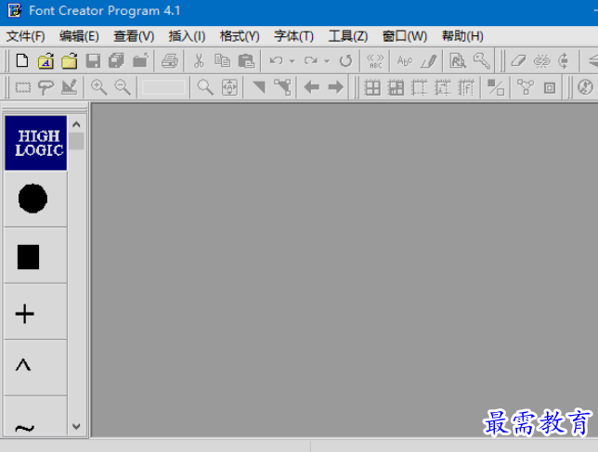598x452 pixels.
Task: Open the 编辑(E) menu
Action: [79, 36]
